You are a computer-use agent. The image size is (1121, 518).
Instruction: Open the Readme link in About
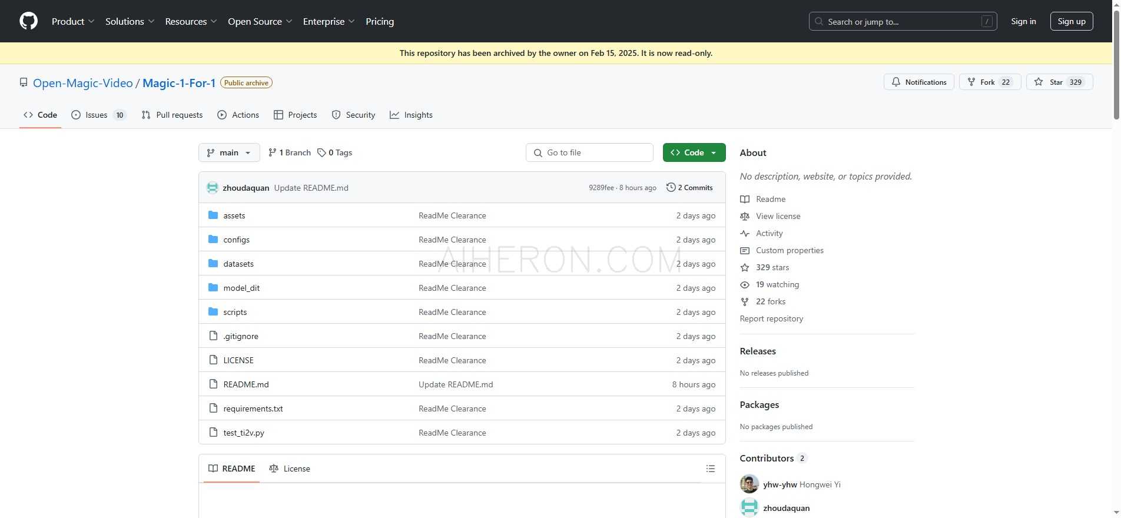coord(763,199)
